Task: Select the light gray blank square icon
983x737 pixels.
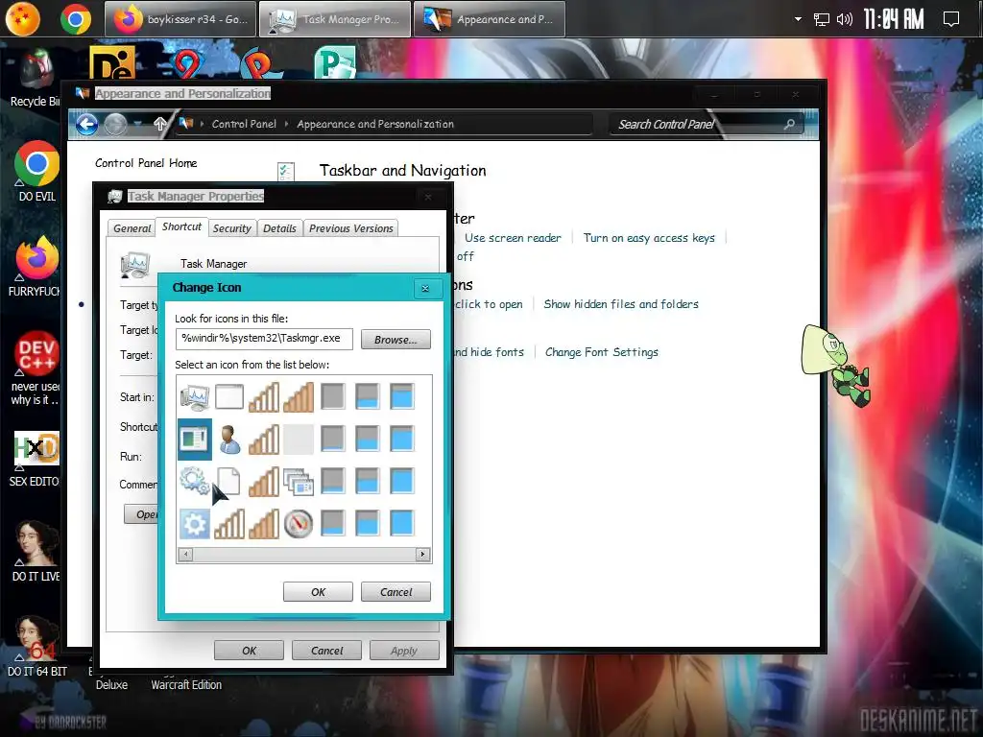Action: tap(299, 440)
